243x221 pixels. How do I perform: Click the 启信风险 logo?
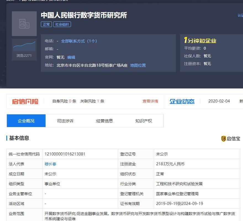[25, 101]
